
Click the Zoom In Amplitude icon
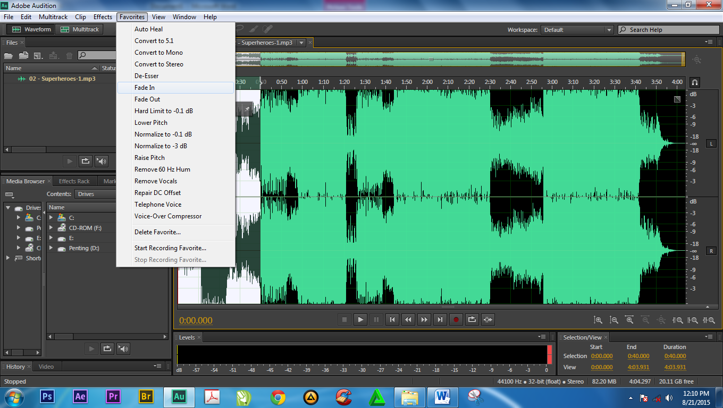(x=598, y=320)
